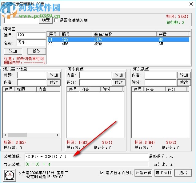
Task: Click the 拼音 column header
Action: pos(173,34)
